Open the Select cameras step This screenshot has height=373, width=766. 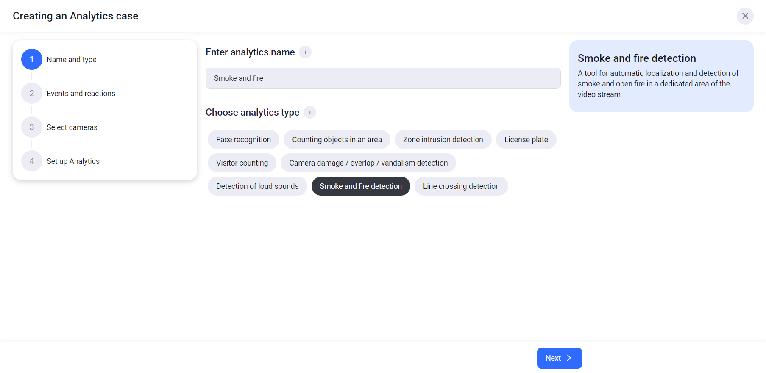(x=72, y=127)
